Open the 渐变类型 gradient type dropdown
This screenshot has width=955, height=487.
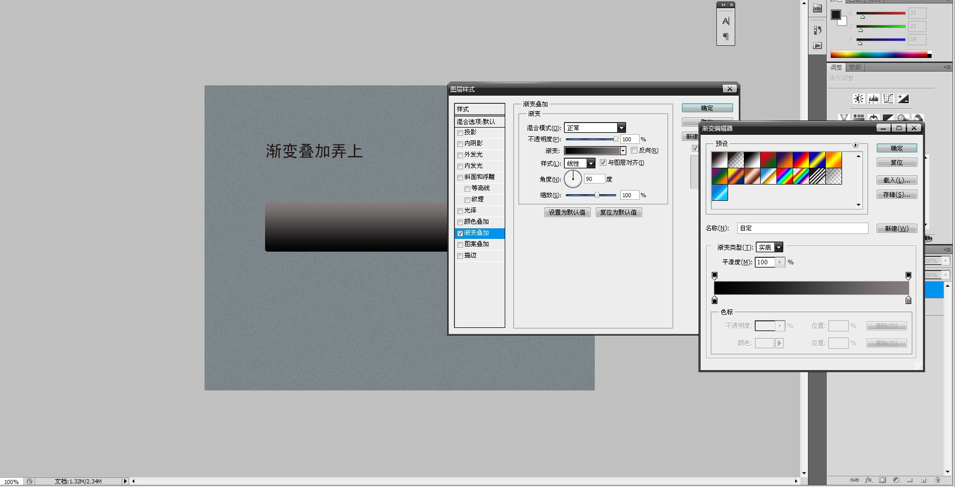(778, 248)
